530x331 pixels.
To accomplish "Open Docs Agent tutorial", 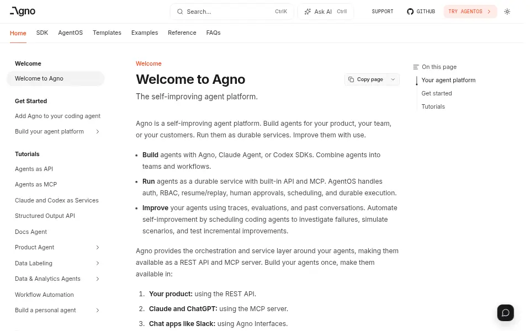I will pyautogui.click(x=31, y=232).
